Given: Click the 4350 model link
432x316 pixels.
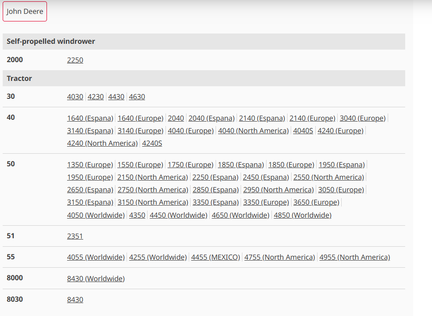Looking at the screenshot, I should pos(137,215).
